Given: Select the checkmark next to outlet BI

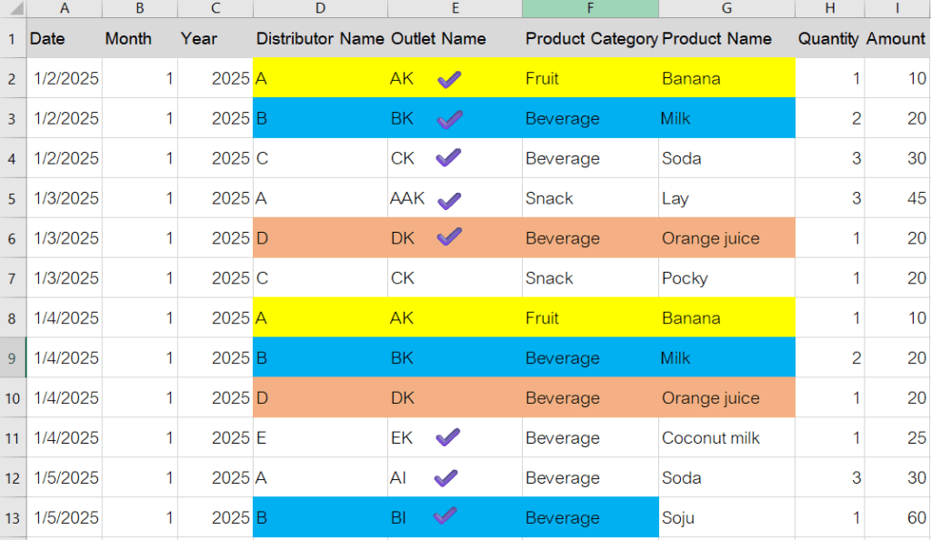Looking at the screenshot, I should [444, 516].
